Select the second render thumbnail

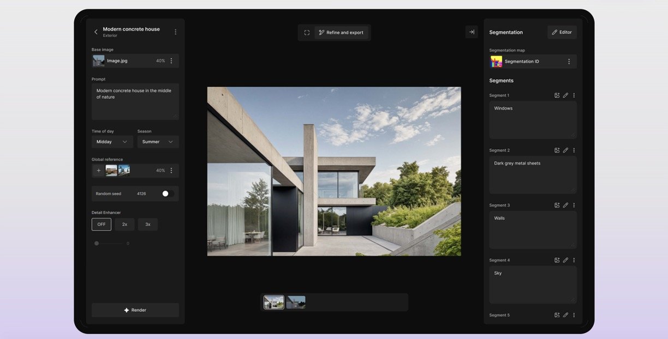tap(296, 302)
